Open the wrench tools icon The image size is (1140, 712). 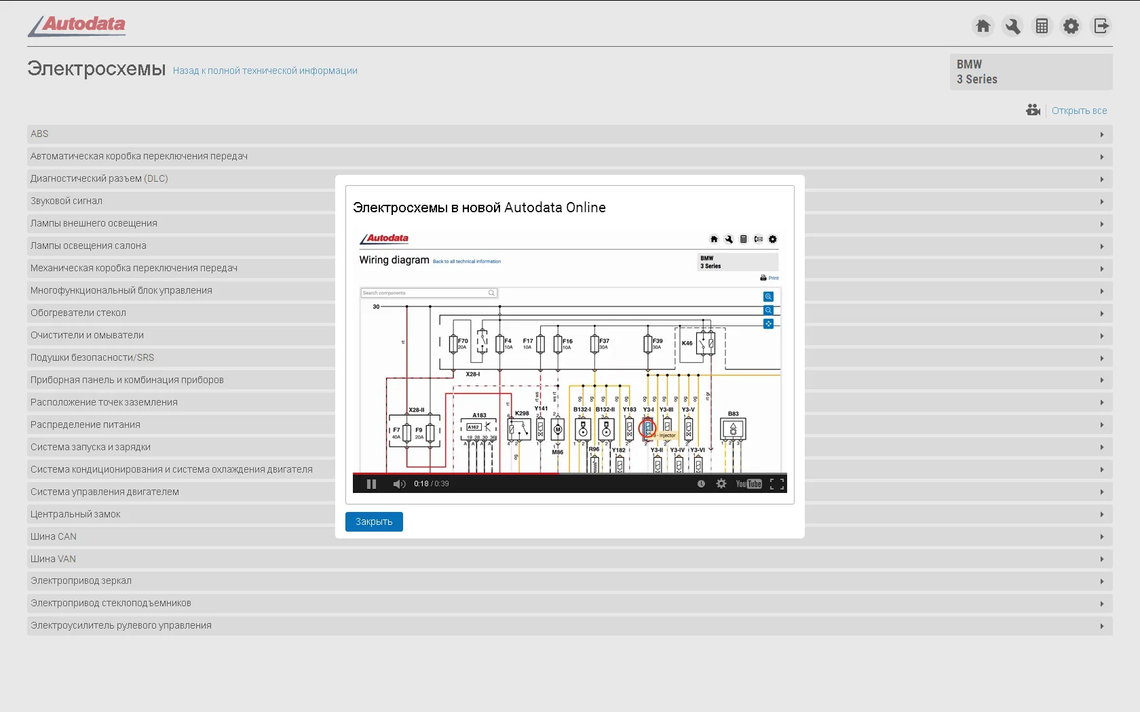[1012, 26]
